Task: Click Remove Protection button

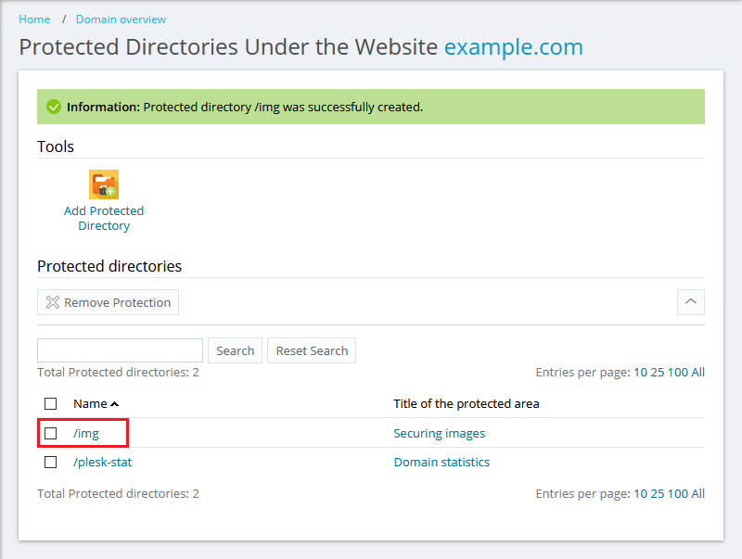Action: click(x=108, y=302)
